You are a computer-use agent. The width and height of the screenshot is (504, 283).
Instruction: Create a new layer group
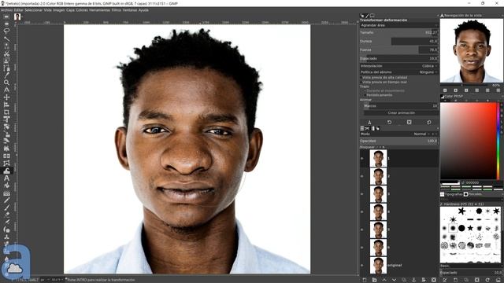[374, 280]
